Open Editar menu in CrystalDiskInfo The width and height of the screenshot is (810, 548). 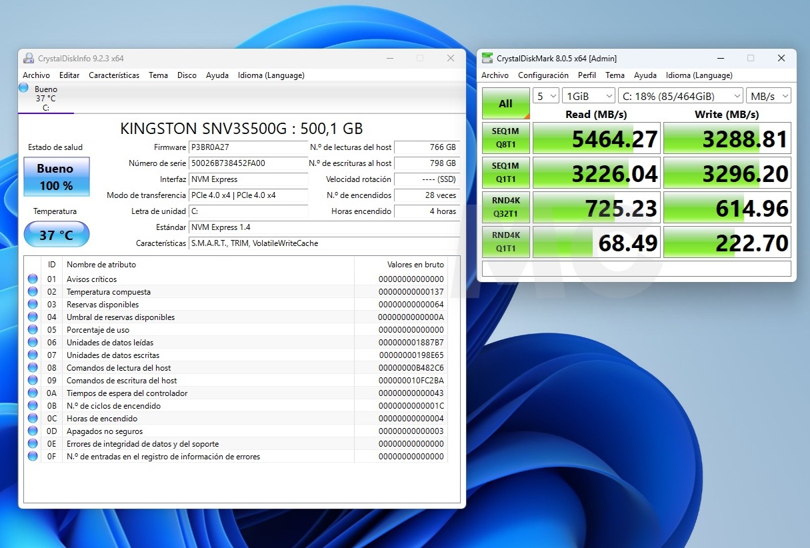coord(69,75)
